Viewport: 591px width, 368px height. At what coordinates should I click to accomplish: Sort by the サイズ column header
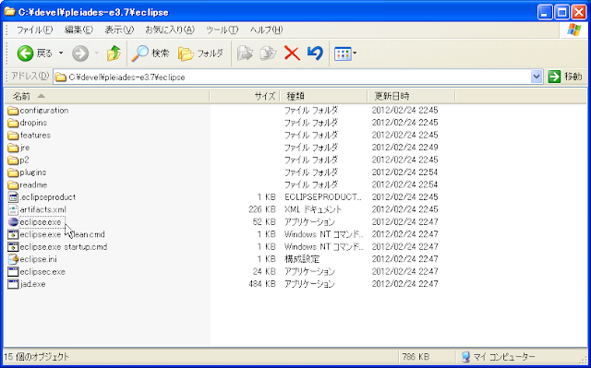pos(245,96)
